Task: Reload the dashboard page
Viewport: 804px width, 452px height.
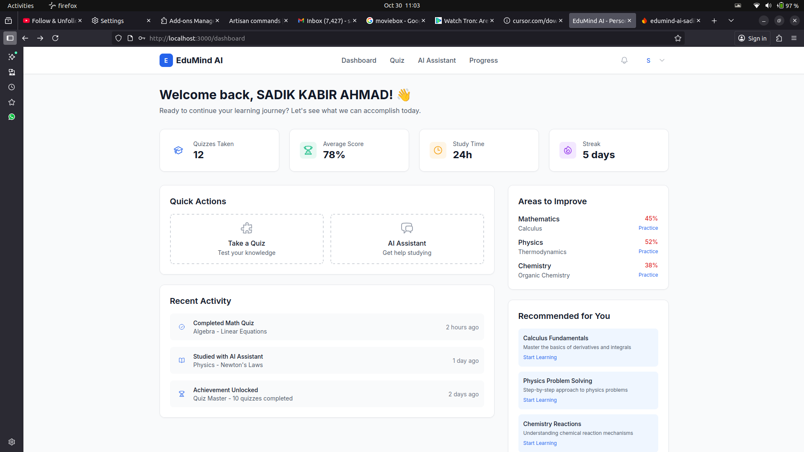Action: [x=55, y=38]
